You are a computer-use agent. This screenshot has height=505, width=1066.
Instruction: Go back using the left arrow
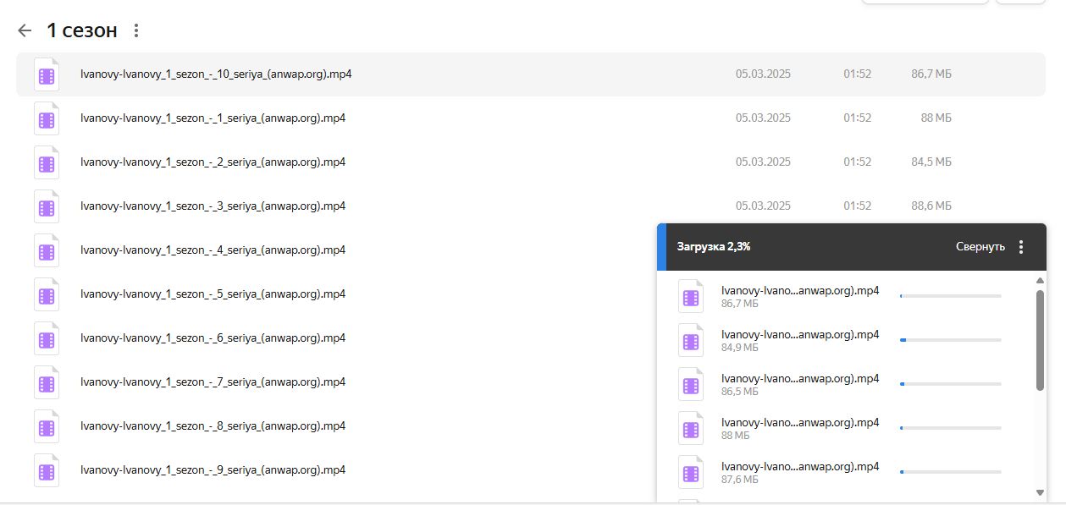click(25, 30)
